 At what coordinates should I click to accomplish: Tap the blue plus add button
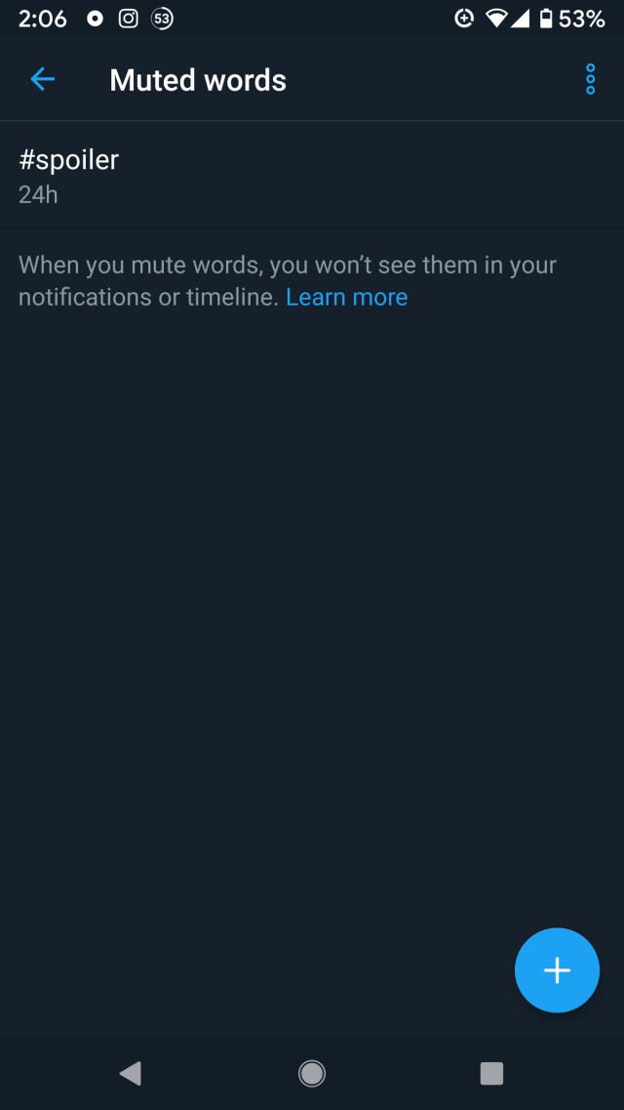[x=557, y=969]
